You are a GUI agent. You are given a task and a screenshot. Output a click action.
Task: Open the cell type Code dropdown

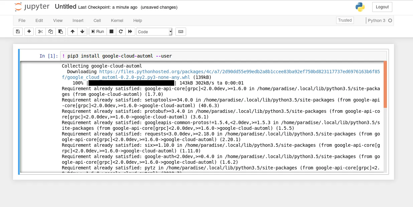tap(154, 32)
